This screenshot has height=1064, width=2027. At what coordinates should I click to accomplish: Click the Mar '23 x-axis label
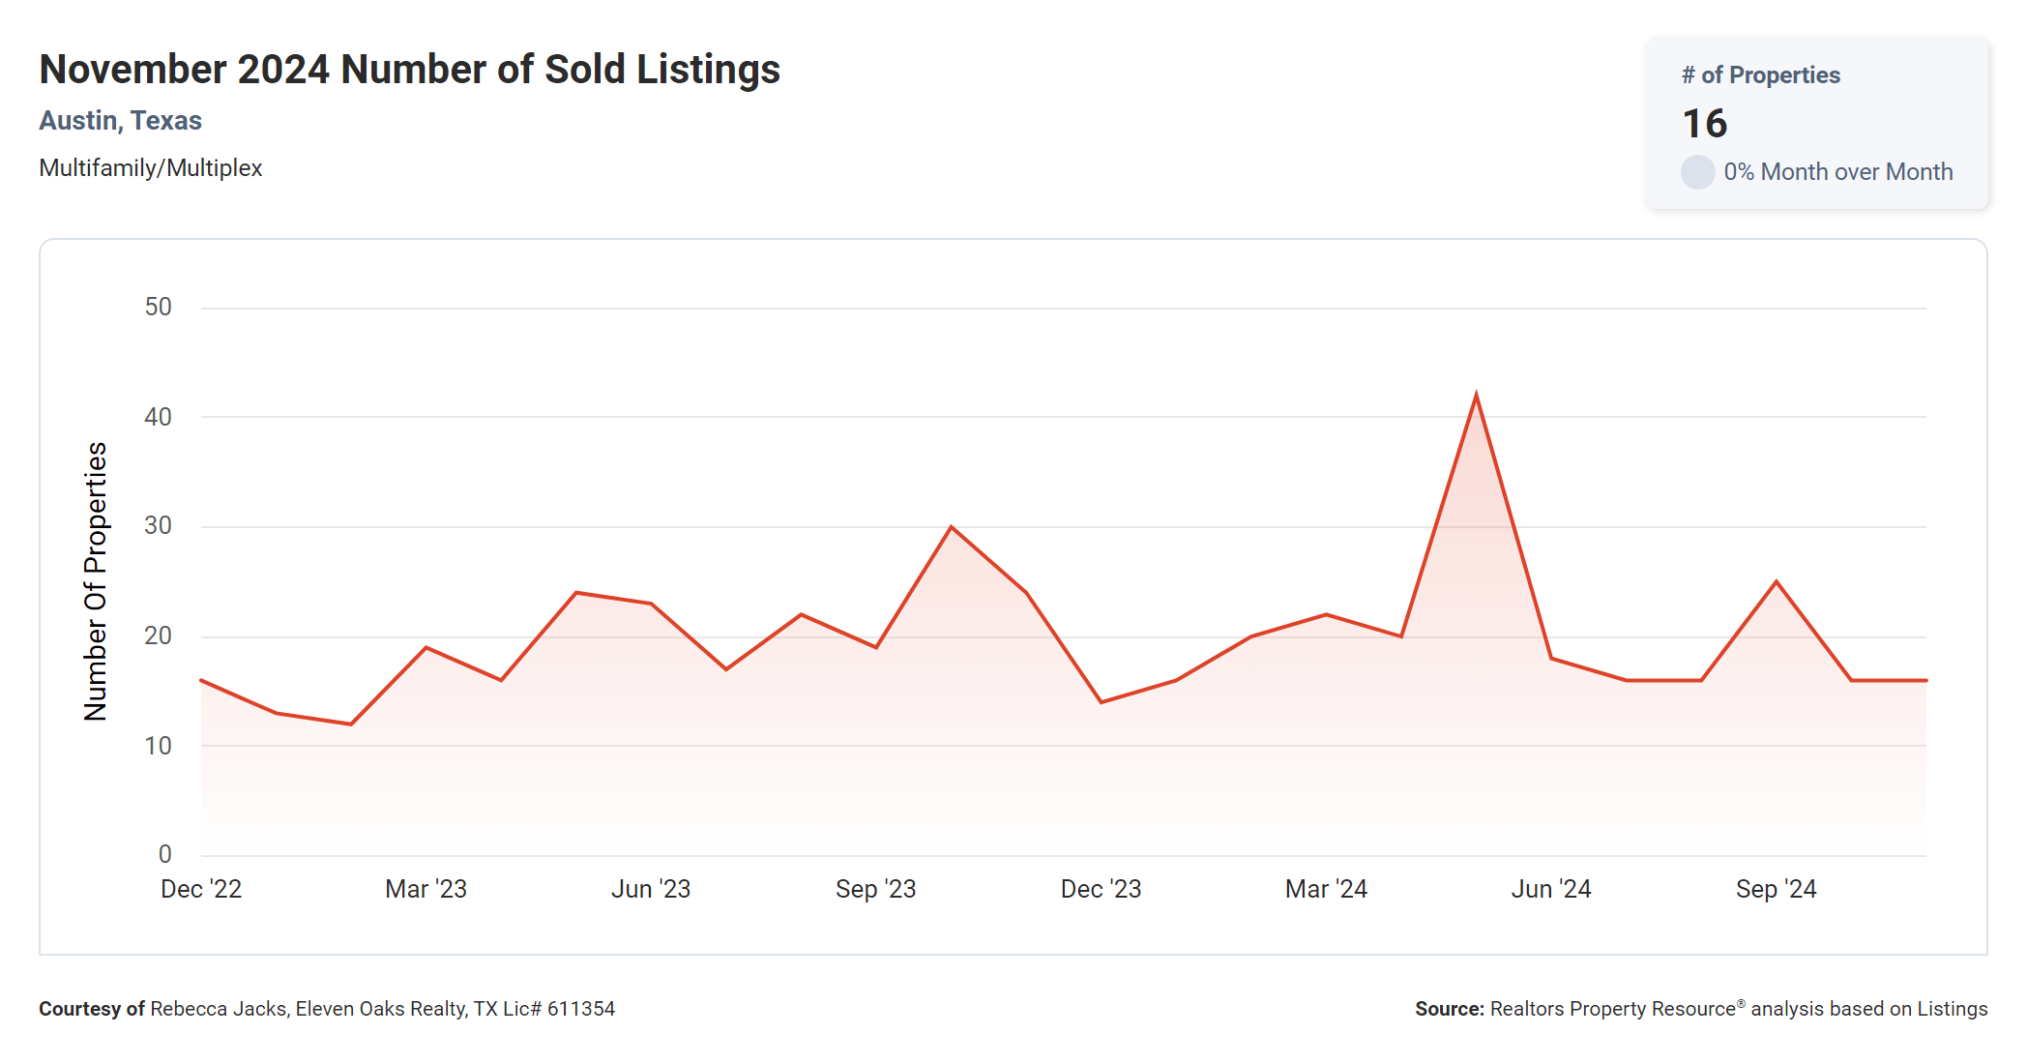pyautogui.click(x=426, y=889)
